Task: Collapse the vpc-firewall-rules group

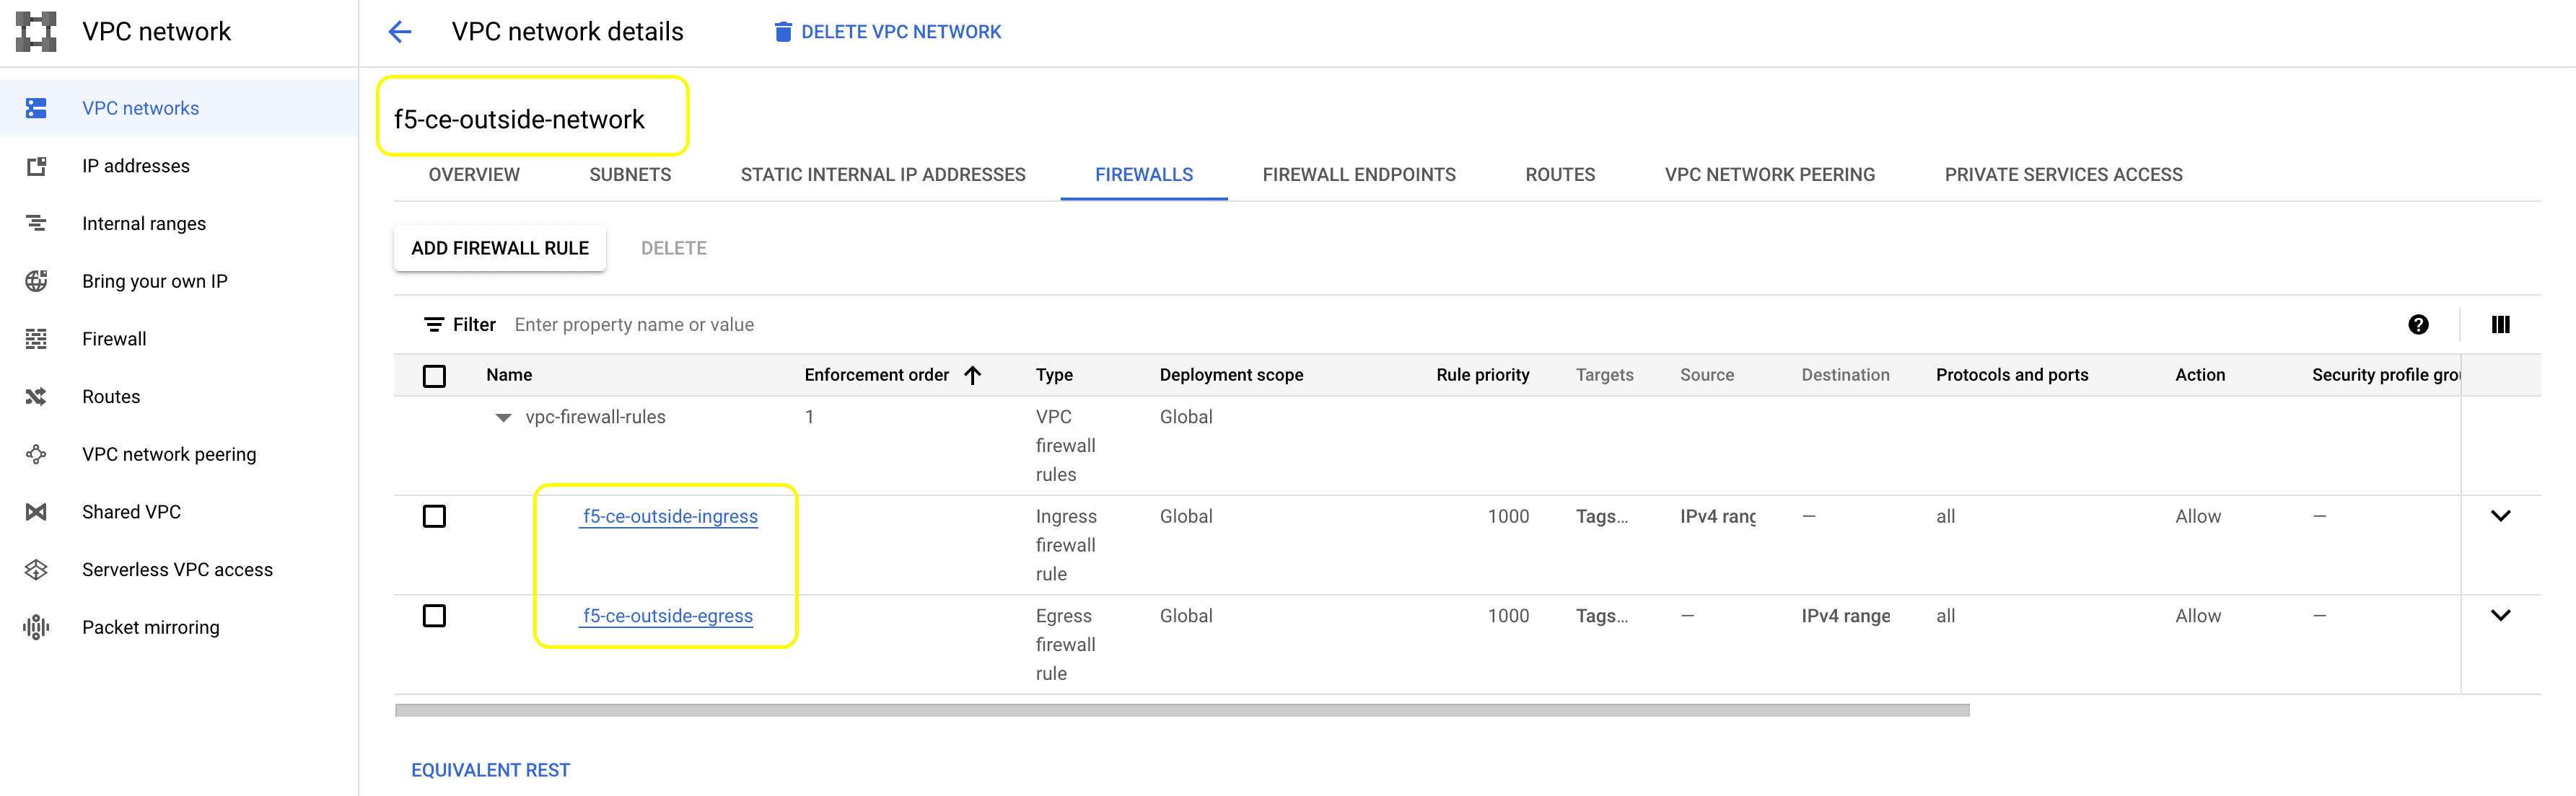Action: point(504,417)
